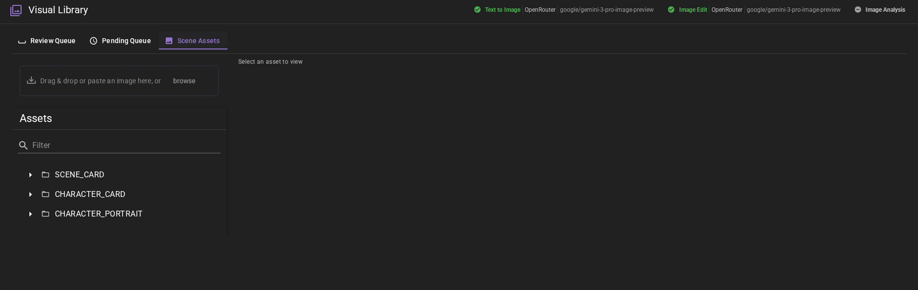Click the OpenRouter label beside Text to Image
Image resolution: width=918 pixels, height=290 pixels.
tap(540, 10)
